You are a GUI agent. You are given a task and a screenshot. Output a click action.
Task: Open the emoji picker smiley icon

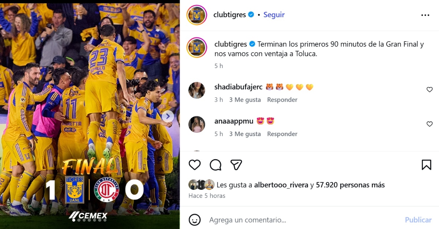195,219
